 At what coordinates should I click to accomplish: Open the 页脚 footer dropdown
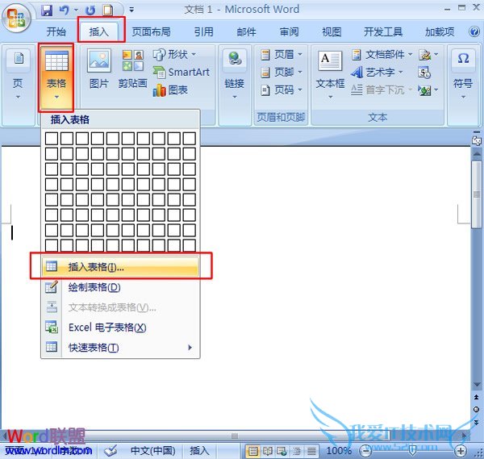pos(282,73)
